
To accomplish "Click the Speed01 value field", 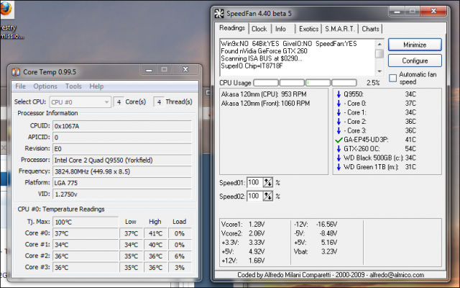I will (x=254, y=182).
